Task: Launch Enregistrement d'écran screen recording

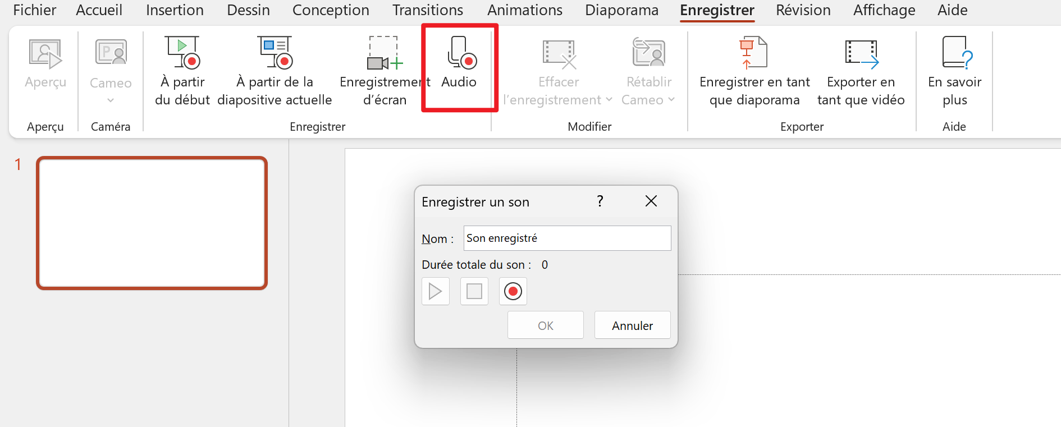Action: pyautogui.click(x=385, y=71)
